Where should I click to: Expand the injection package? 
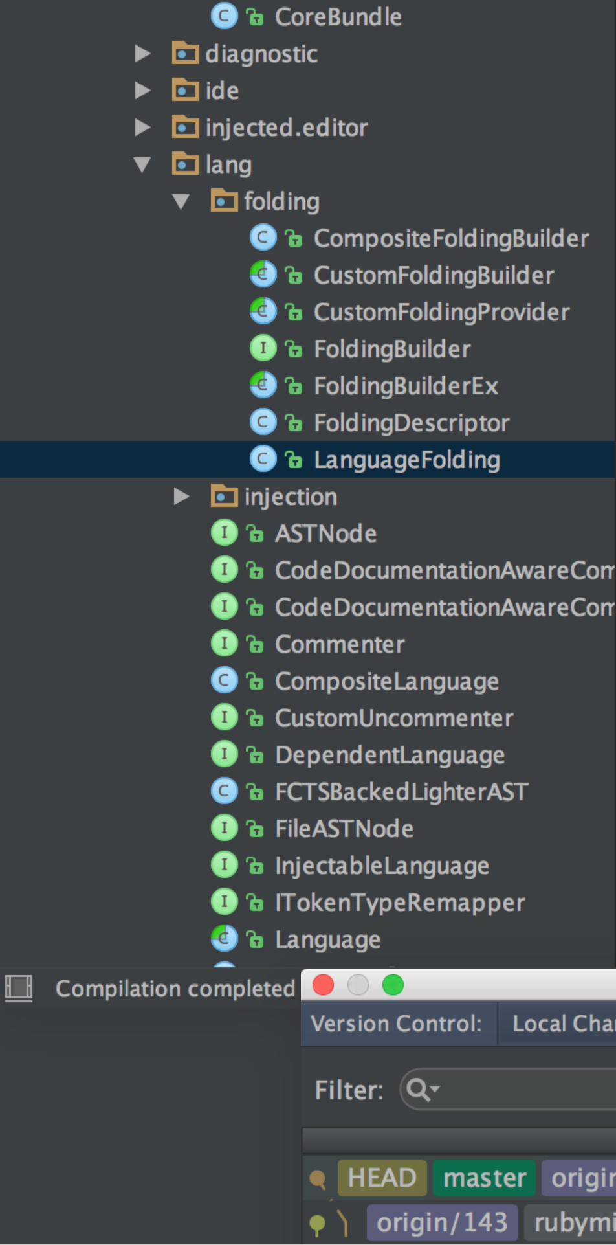pyautogui.click(x=181, y=497)
